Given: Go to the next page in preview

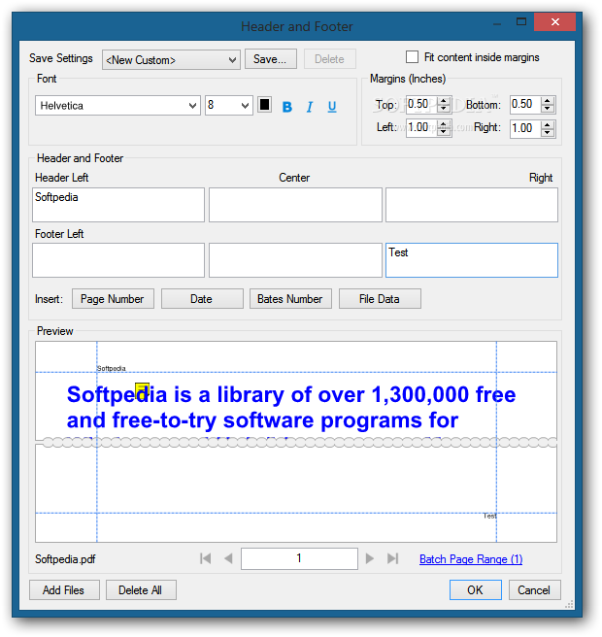Looking at the screenshot, I should point(370,558).
